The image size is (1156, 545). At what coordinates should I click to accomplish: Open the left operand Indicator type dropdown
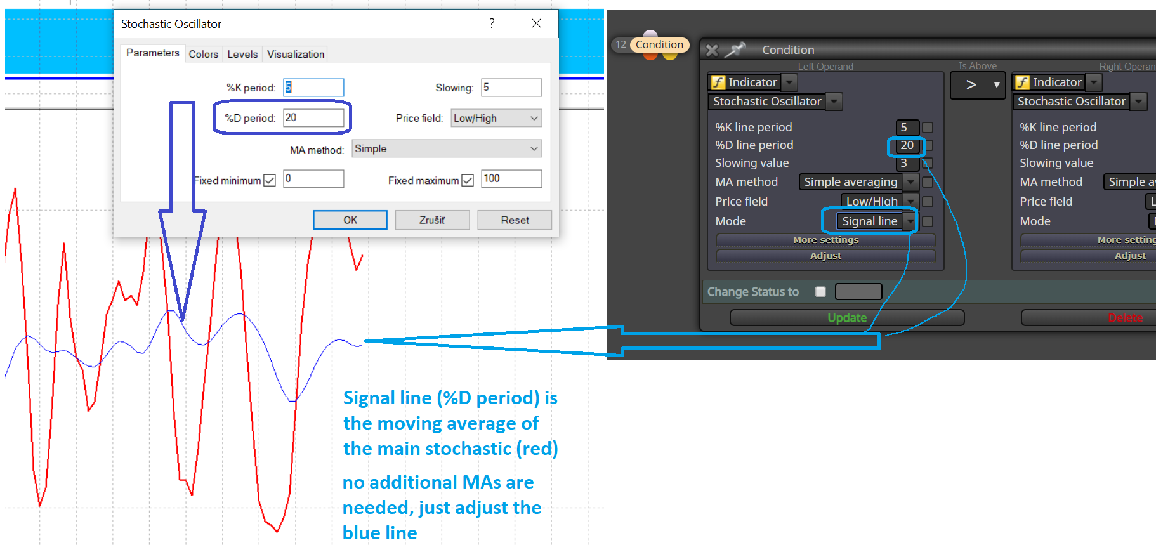click(789, 82)
